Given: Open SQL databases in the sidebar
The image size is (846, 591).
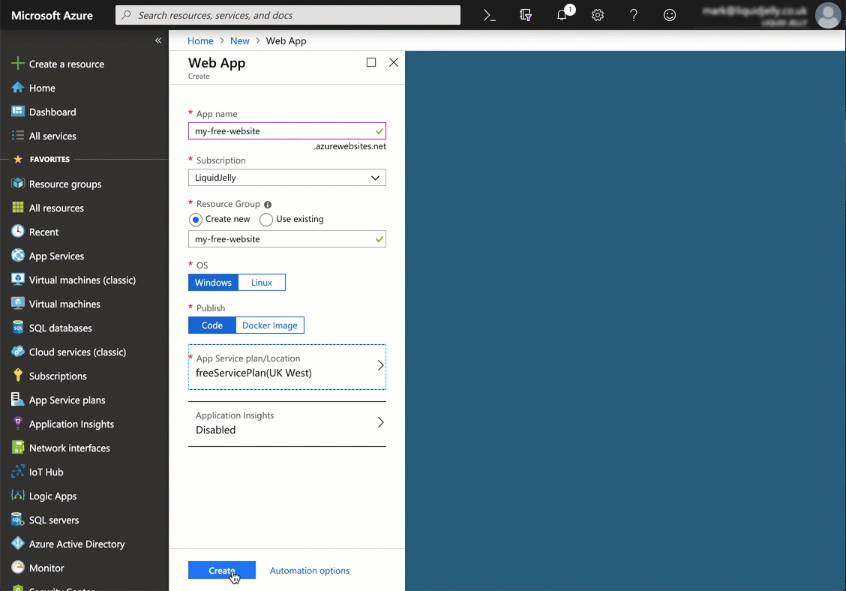Looking at the screenshot, I should 60,328.
